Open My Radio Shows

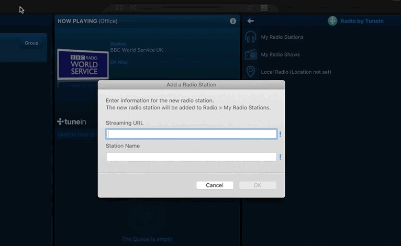click(x=280, y=54)
